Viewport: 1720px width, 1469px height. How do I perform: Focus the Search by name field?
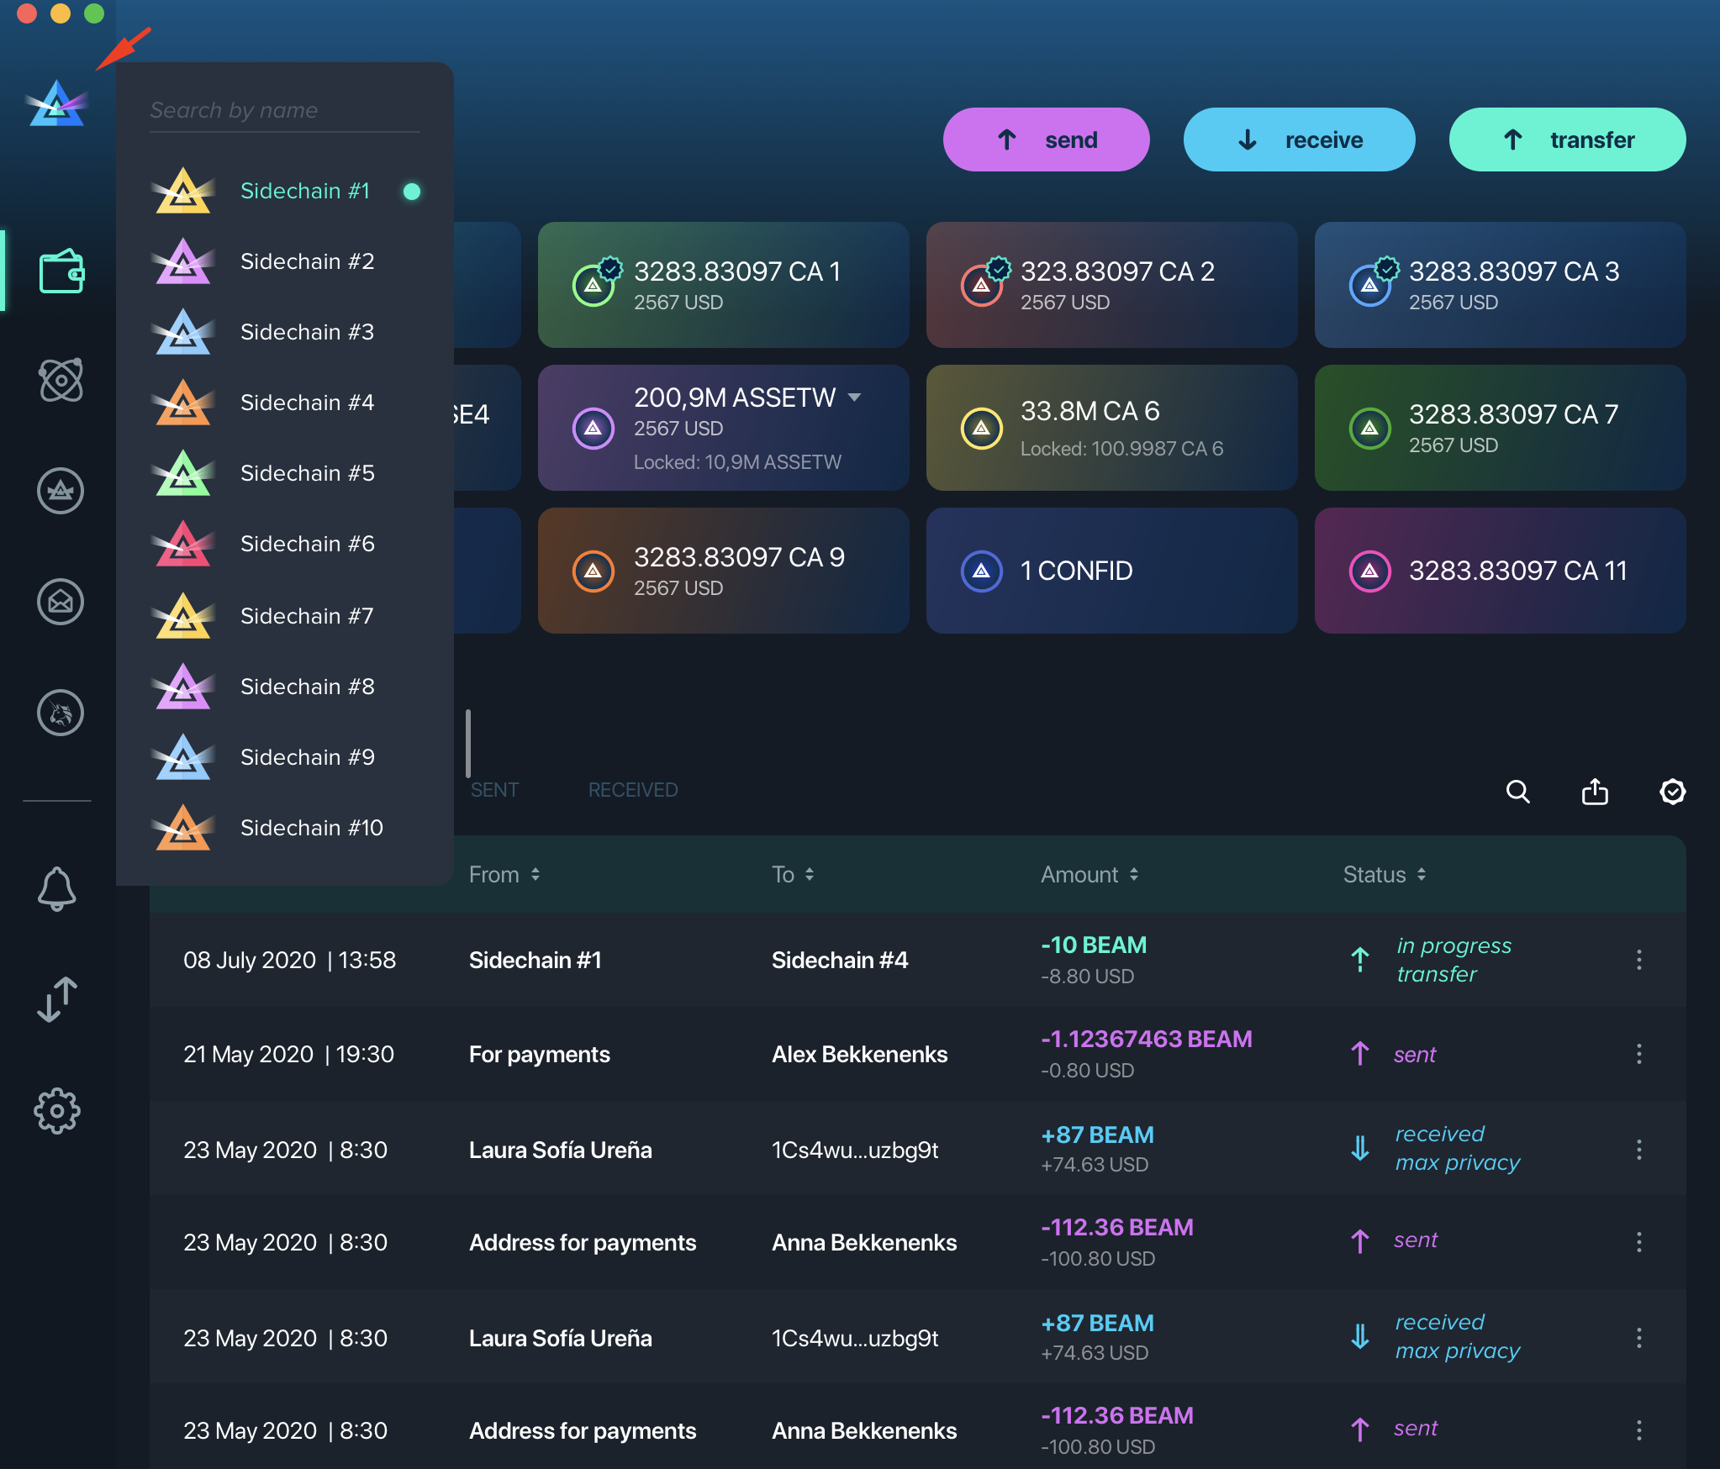pos(284,110)
